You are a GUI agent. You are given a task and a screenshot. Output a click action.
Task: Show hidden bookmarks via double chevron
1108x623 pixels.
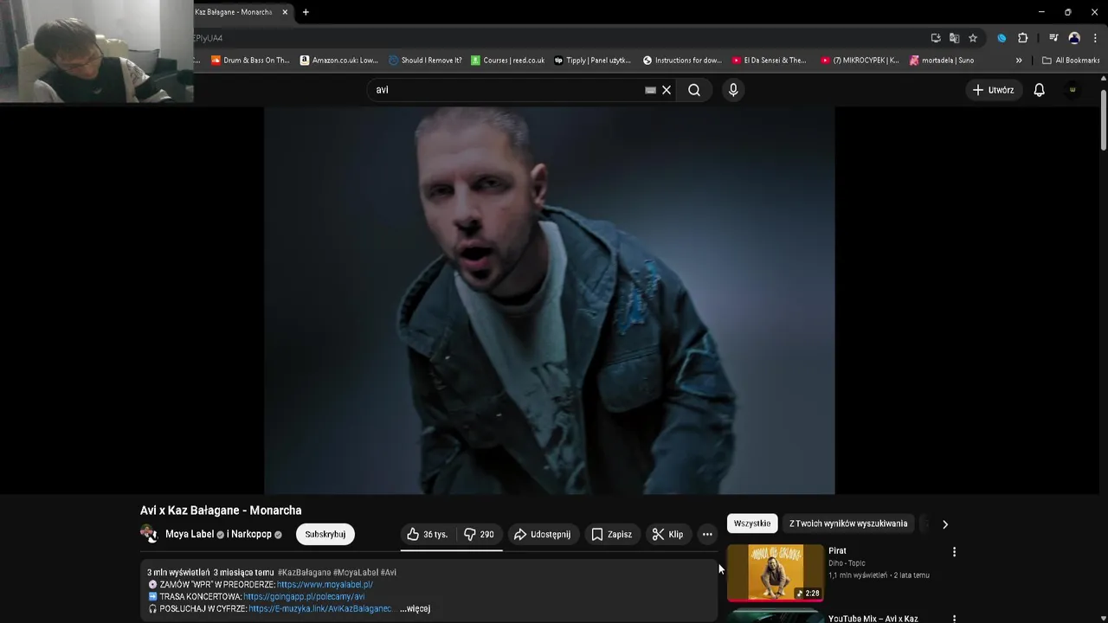(x=1019, y=61)
